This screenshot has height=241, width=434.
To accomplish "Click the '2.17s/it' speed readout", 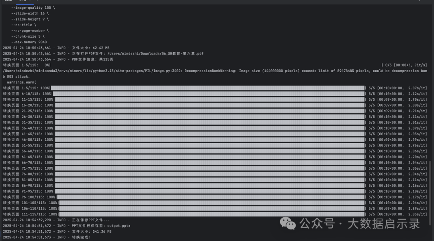I will click(x=417, y=197).
